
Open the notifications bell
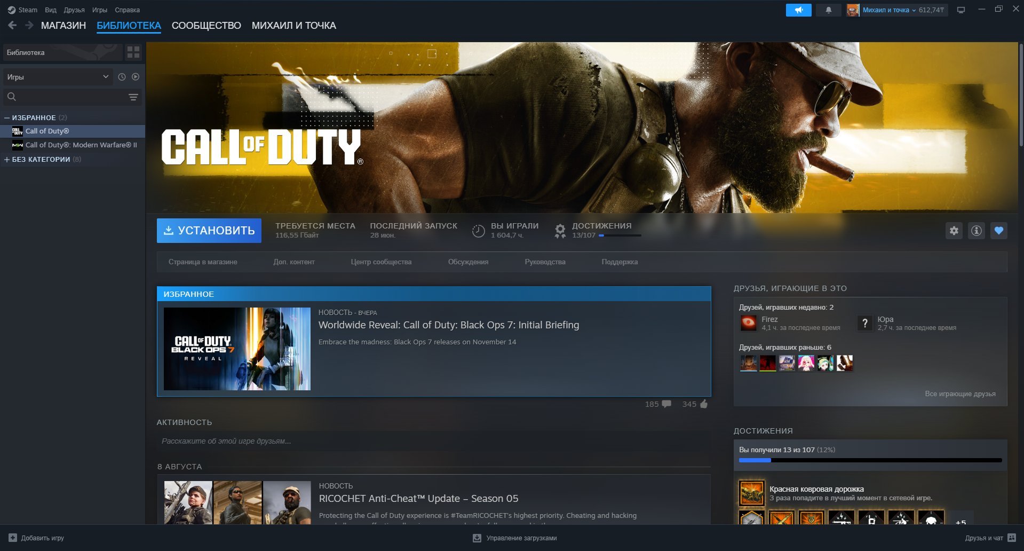[x=828, y=10]
